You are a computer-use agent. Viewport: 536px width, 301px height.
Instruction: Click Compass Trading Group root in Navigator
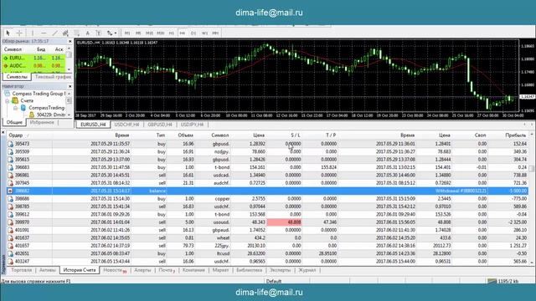click(38, 94)
